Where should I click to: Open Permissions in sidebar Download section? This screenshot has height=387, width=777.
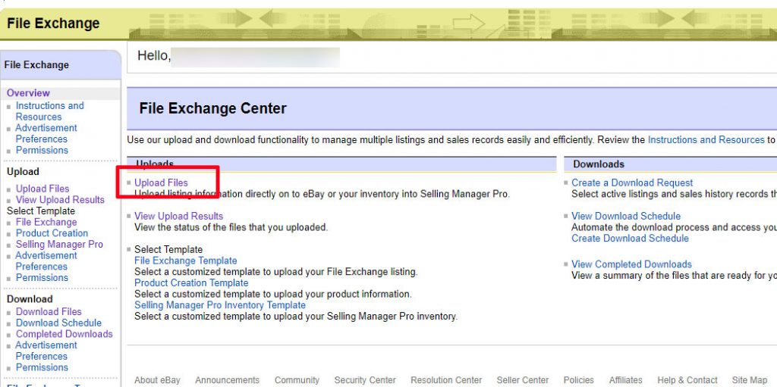[x=42, y=367]
